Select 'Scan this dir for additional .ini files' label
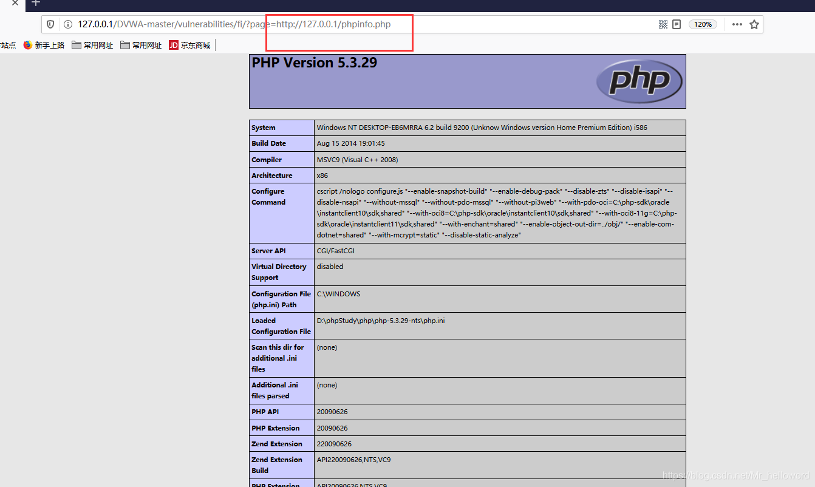 [x=278, y=358]
